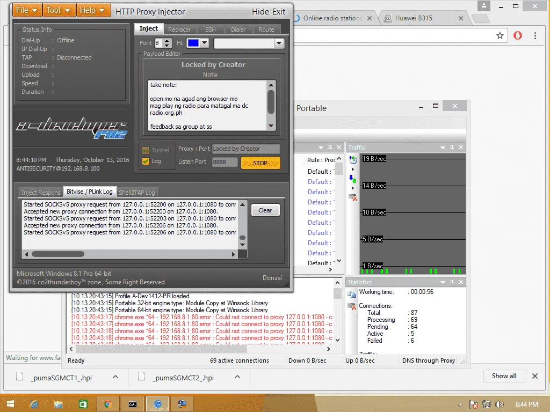Toggle the Tunnel checkbox

[146, 150]
